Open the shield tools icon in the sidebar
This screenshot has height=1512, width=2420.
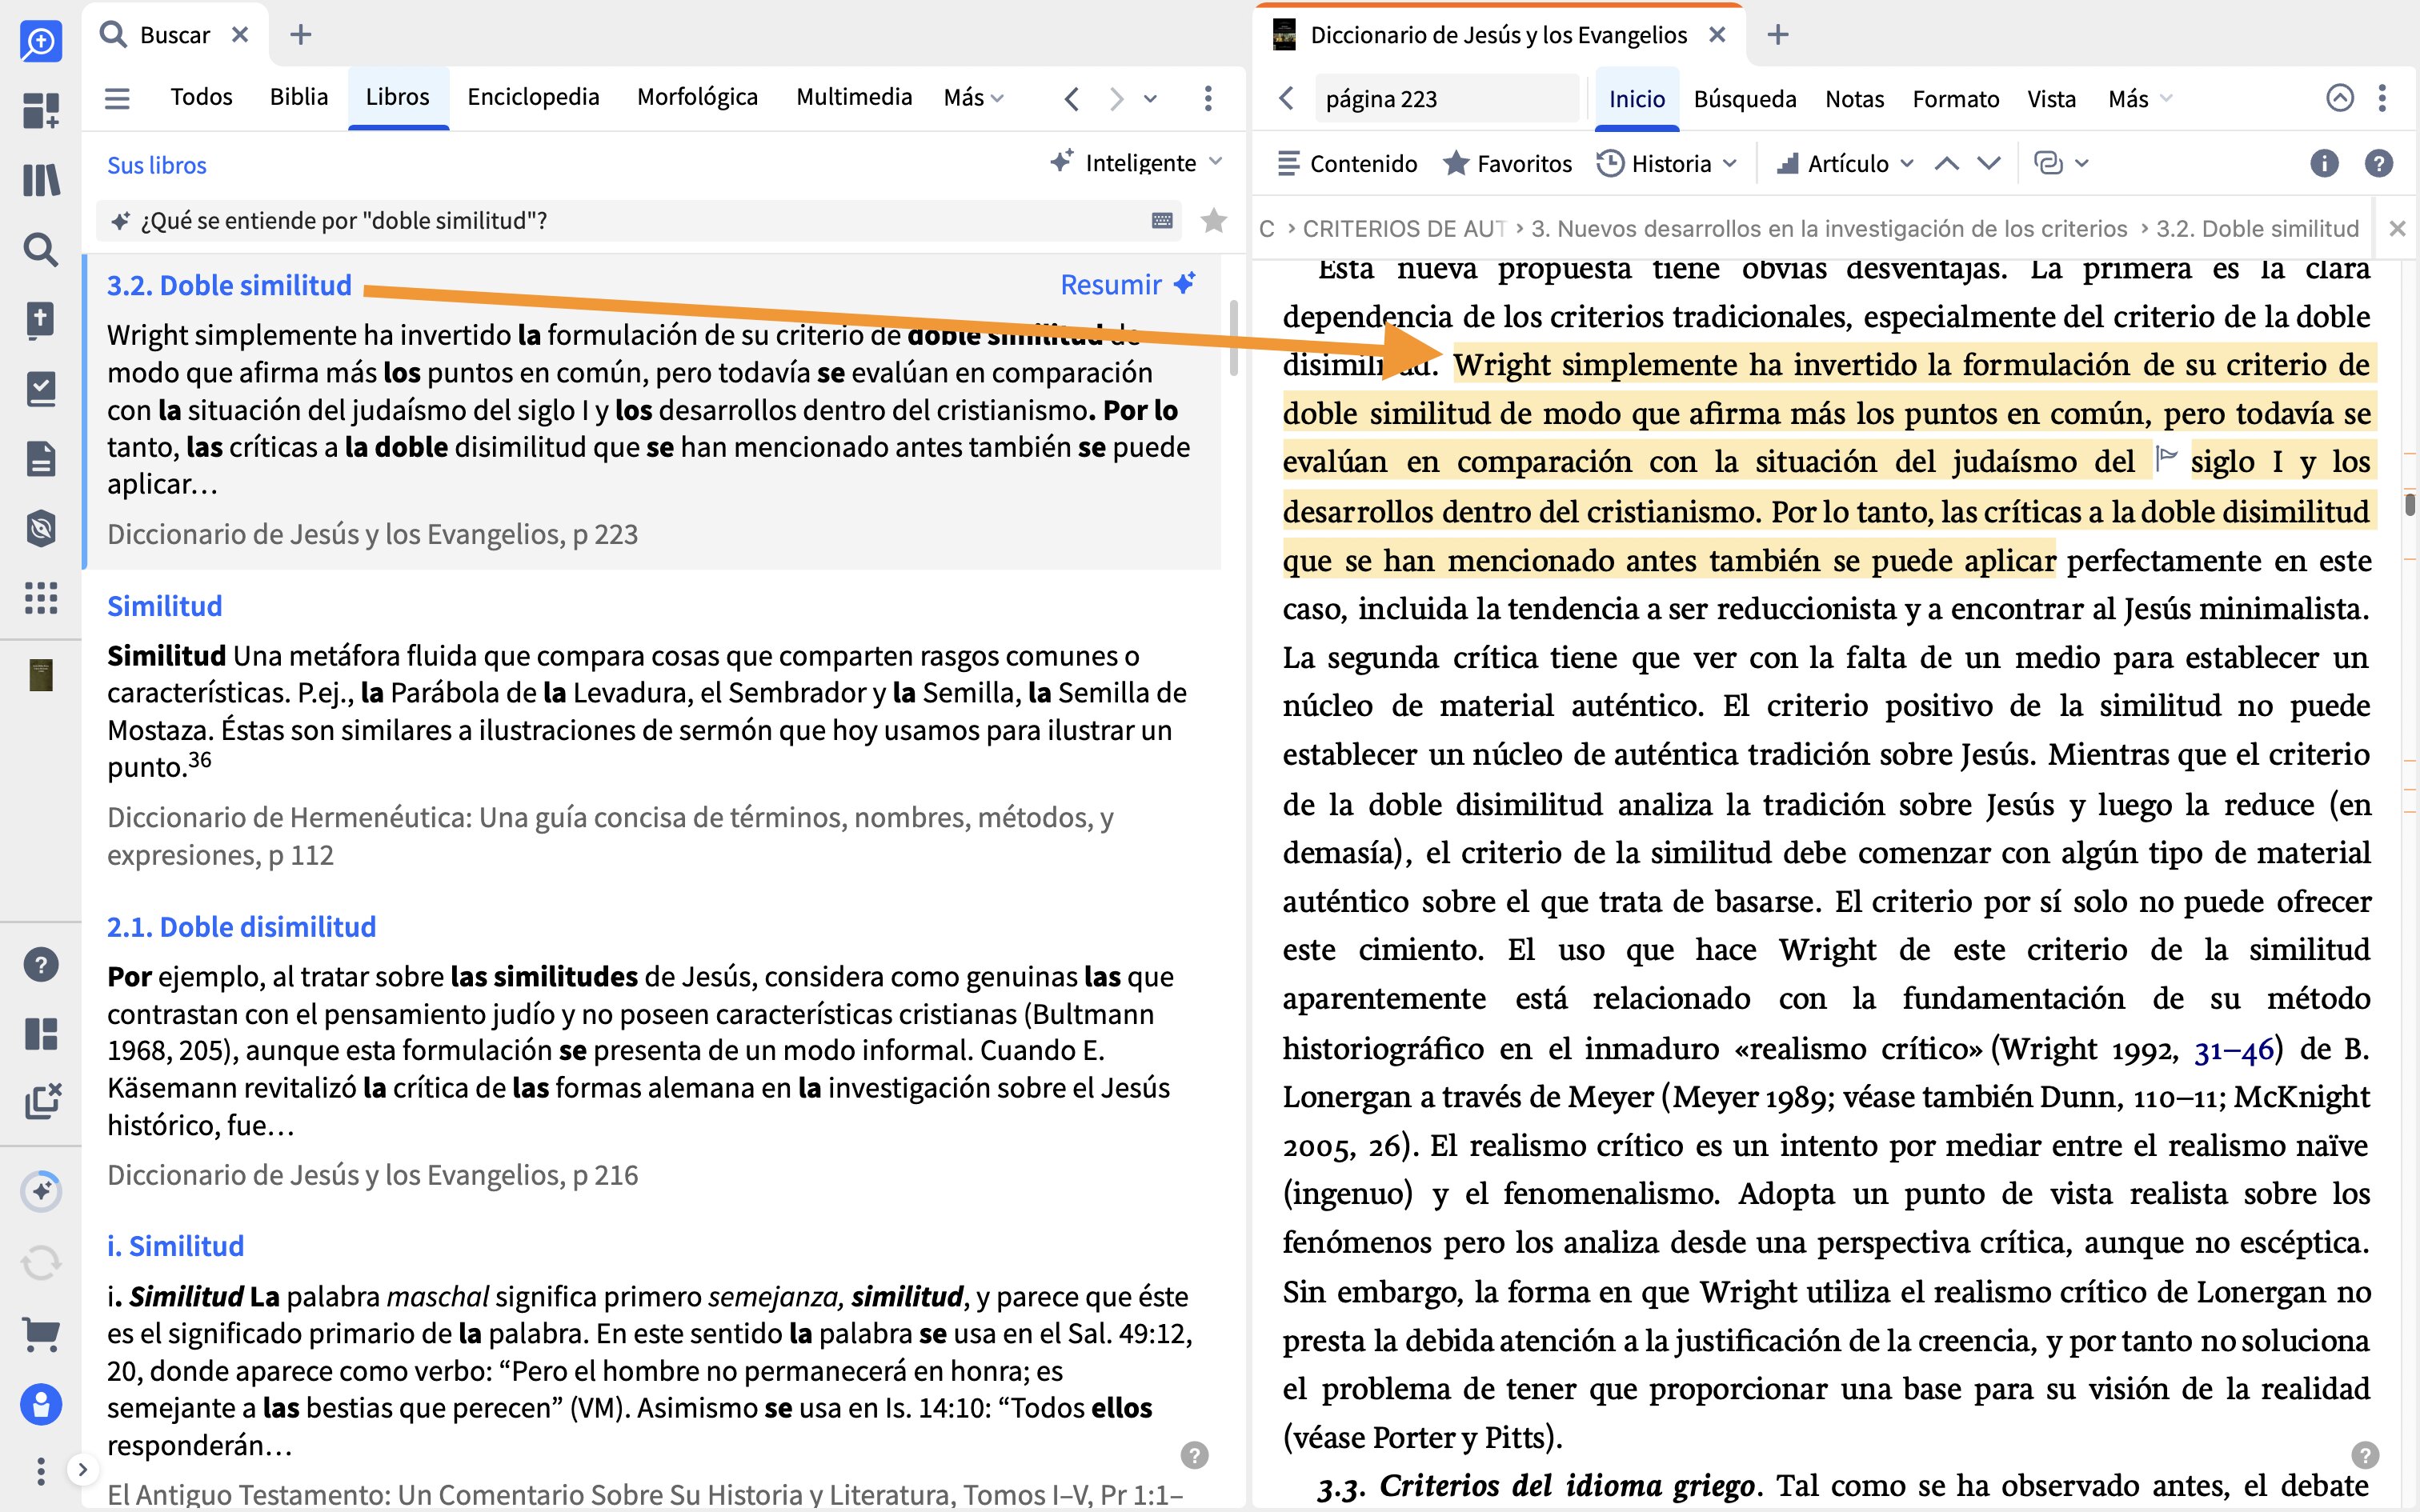click(x=41, y=528)
